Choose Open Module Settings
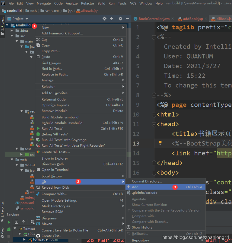Viewport: 232px width, 243px height. (81, 200)
